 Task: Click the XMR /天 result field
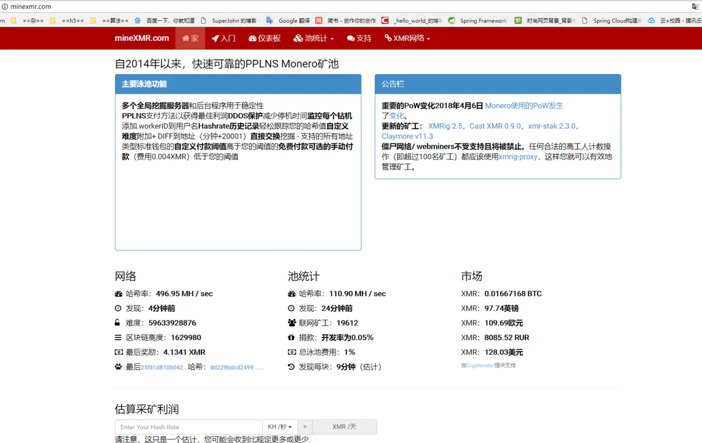pyautogui.click(x=344, y=427)
